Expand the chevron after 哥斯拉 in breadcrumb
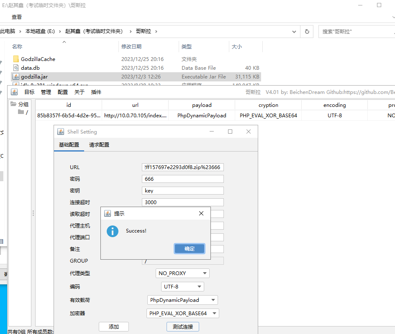The width and height of the screenshot is (395, 334). [x=156, y=31]
